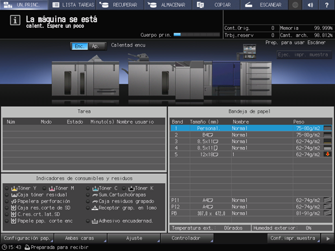Click the speaker sound icon

310,5
